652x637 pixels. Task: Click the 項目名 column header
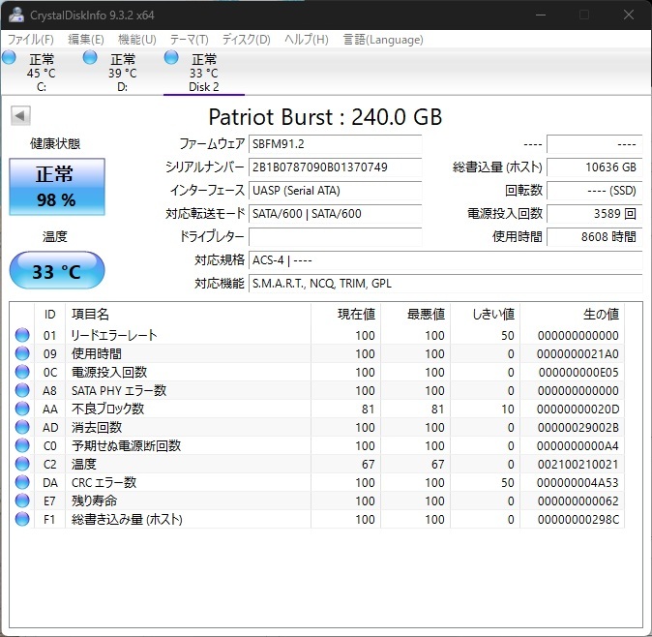pyautogui.click(x=90, y=314)
